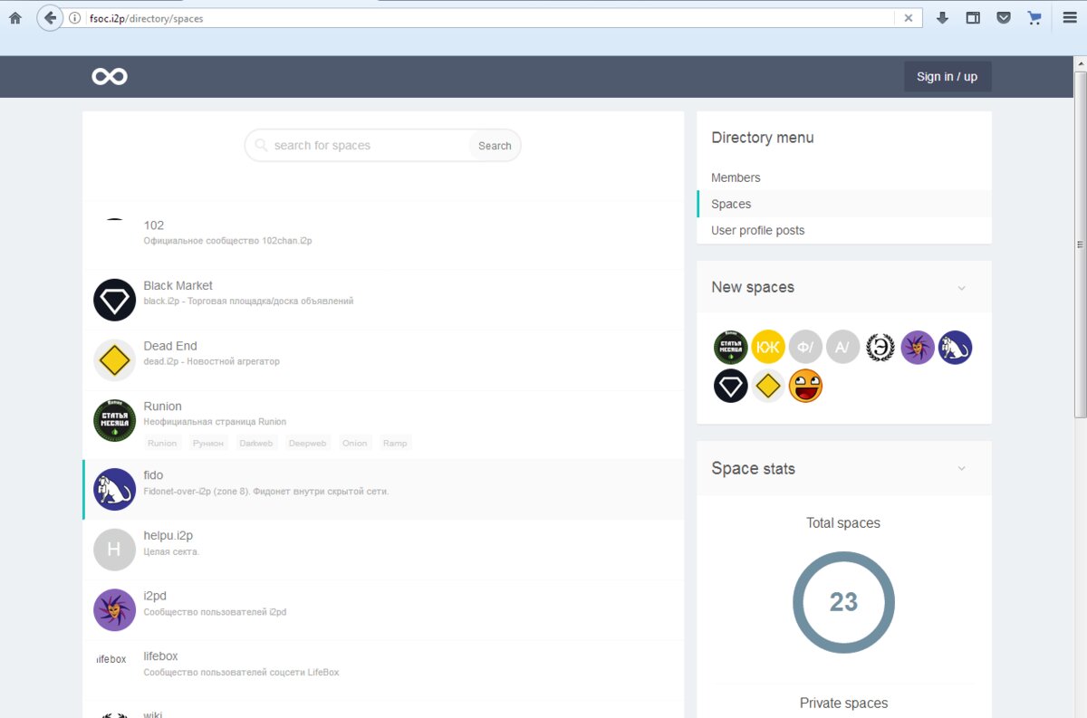The image size is (1087, 718).
Task: Click the sidebar panel toolbar icon
Action: [973, 18]
